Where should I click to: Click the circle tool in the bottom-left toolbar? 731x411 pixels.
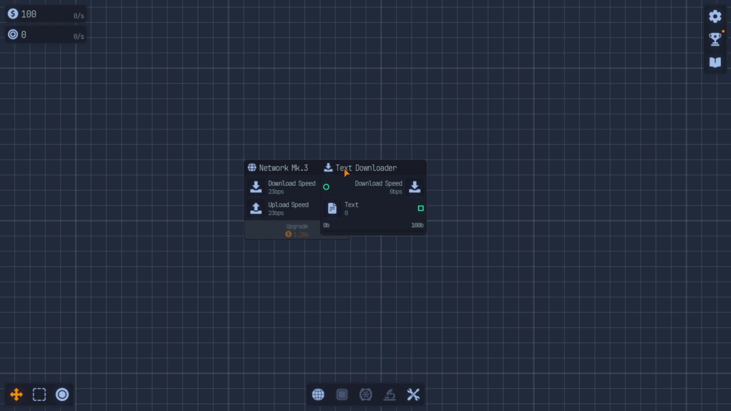(x=62, y=395)
